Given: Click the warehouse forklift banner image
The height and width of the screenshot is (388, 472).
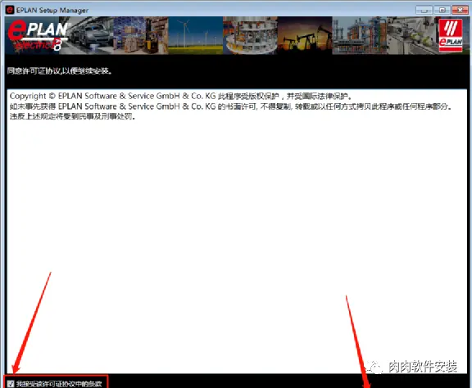Looking at the screenshot, I should [141, 35].
